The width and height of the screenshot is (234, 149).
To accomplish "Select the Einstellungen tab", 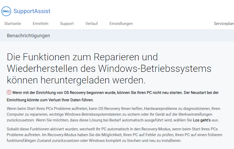I will [x=121, y=23].
